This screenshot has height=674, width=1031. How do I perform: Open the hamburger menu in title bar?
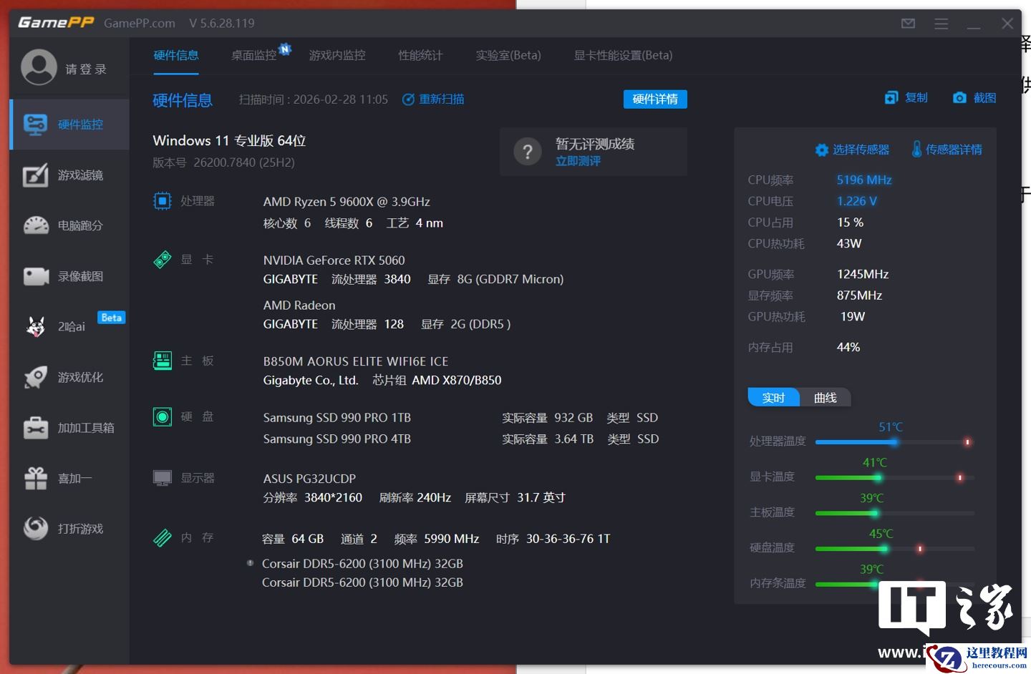(941, 24)
